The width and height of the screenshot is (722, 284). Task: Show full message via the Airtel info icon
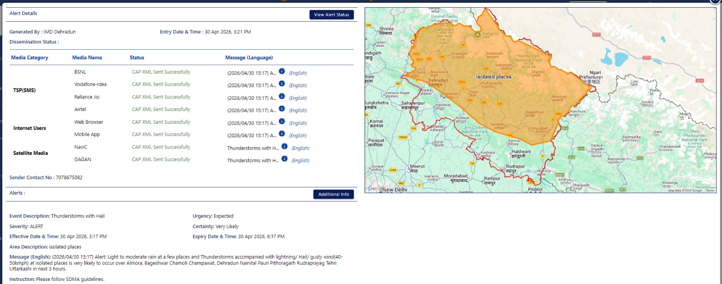click(x=282, y=109)
